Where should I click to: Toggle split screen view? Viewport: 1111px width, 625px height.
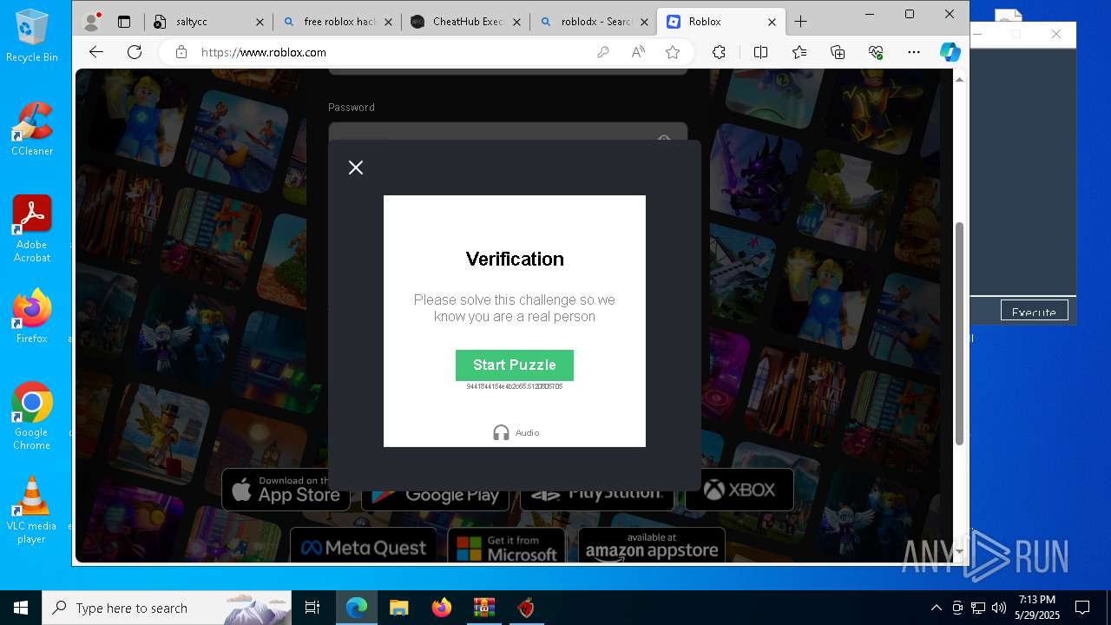click(760, 52)
